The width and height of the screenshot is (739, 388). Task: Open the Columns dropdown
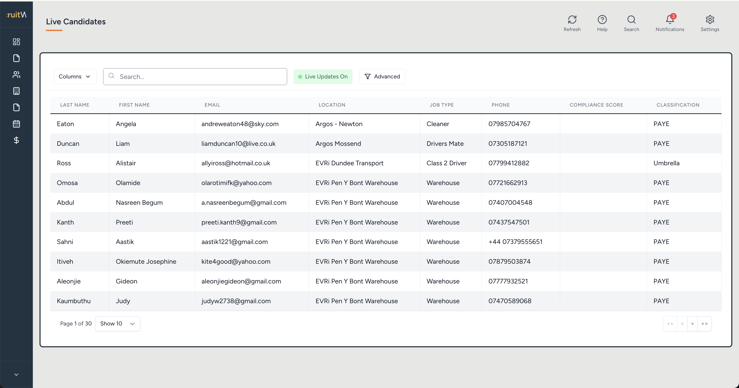pyautogui.click(x=75, y=77)
